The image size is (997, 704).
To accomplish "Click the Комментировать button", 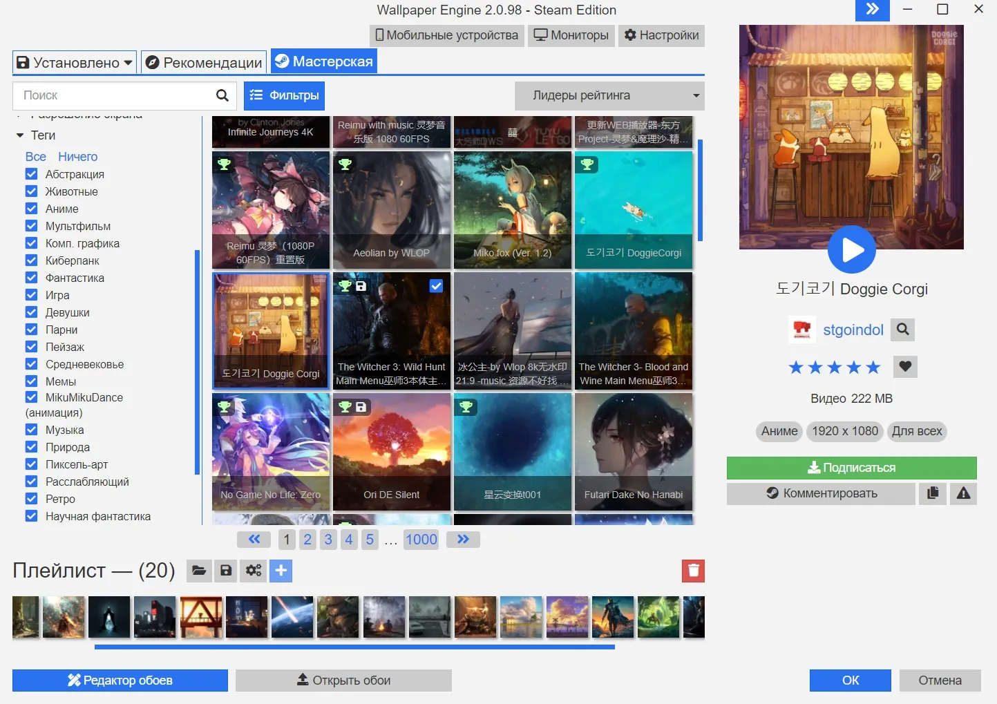I will [x=821, y=493].
